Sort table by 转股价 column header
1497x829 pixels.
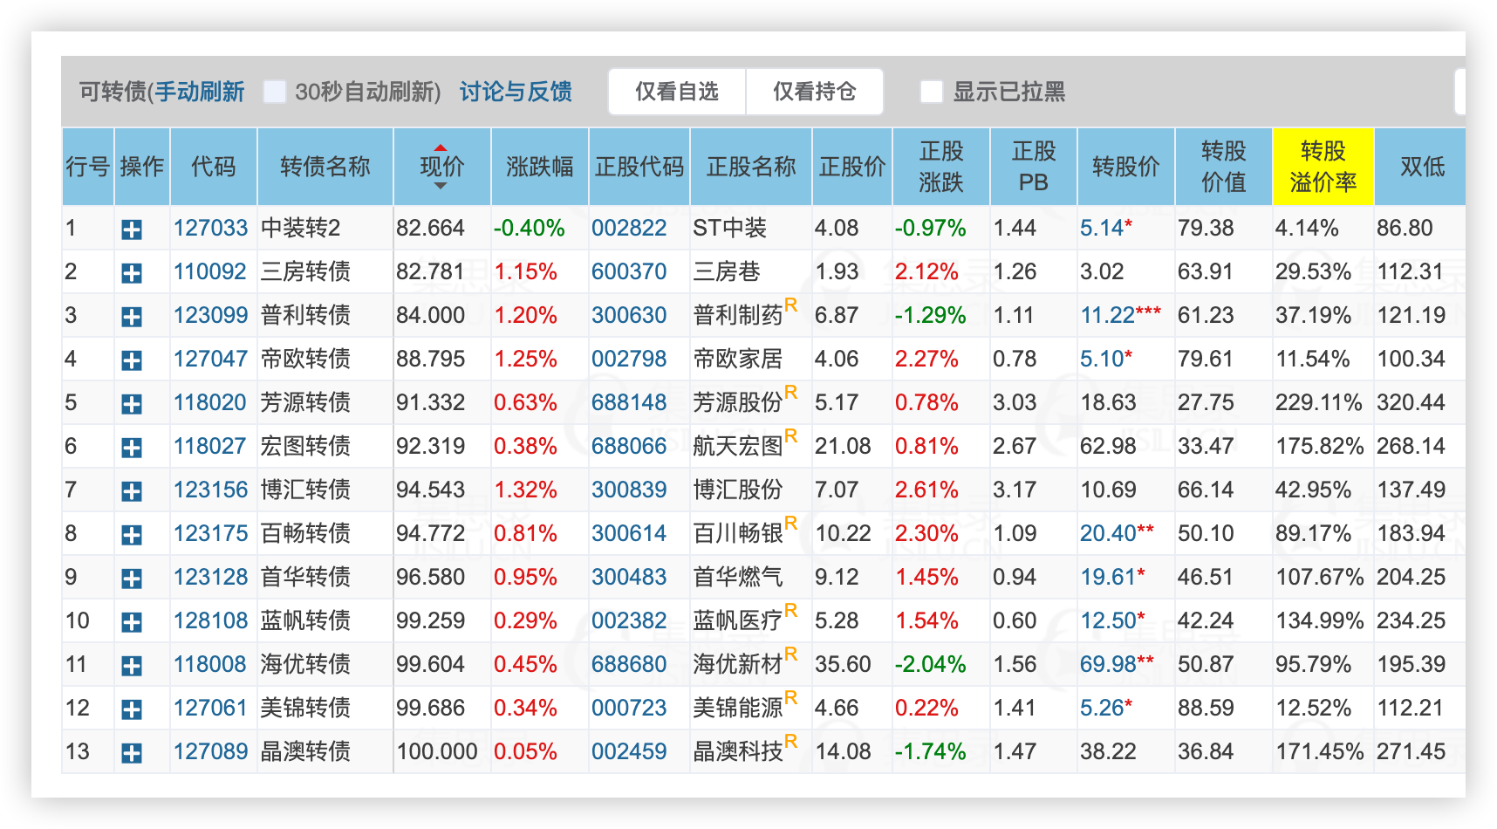(x=1126, y=167)
